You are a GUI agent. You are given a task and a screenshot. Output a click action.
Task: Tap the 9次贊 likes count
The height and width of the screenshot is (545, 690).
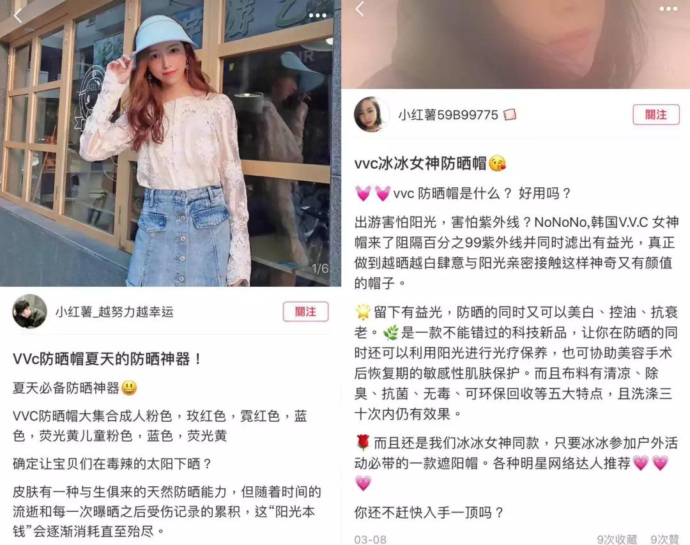665,539
